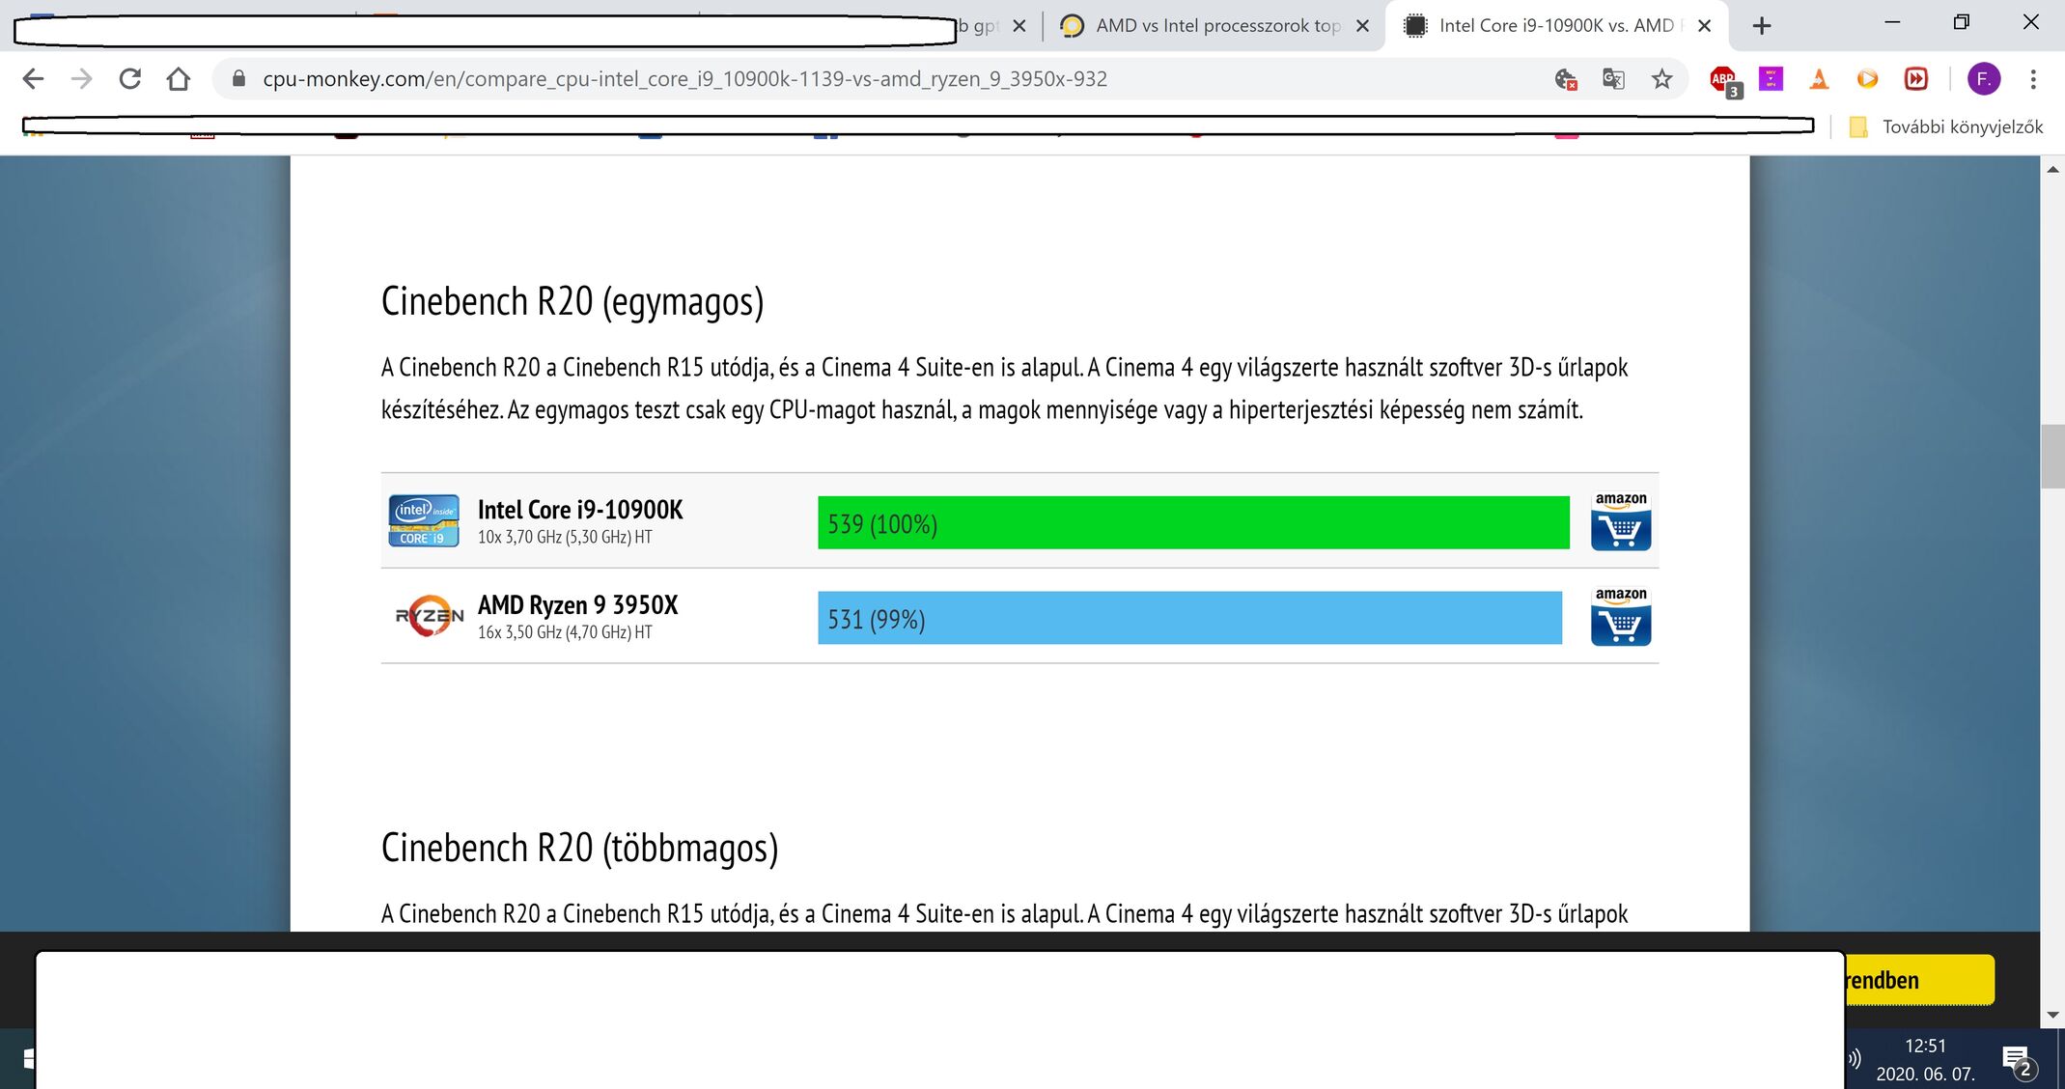This screenshot has height=1089, width=2065.
Task: Click the AMD Ryzen logo image
Action: [x=429, y=616]
